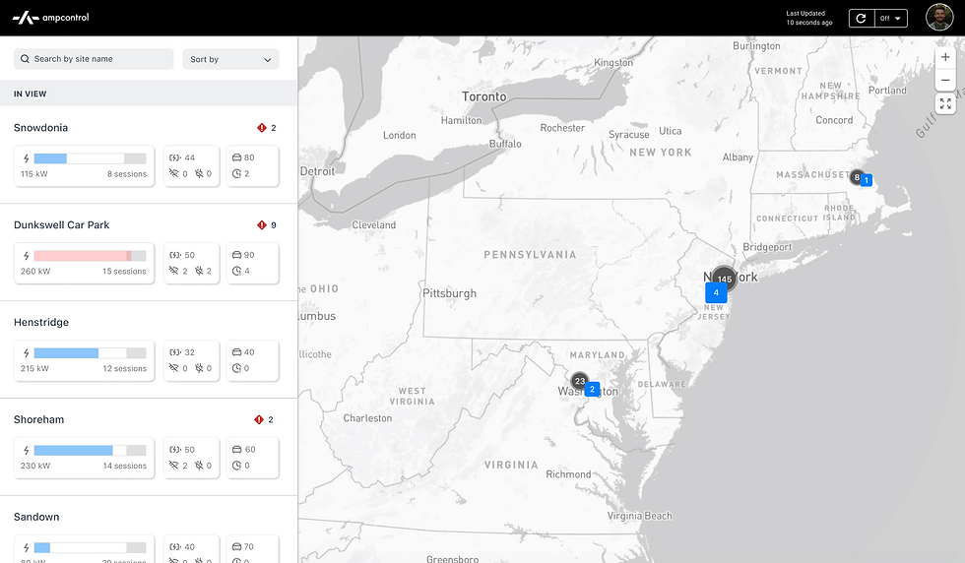The width and height of the screenshot is (965, 563).
Task: Click Dunkswell's vehicle icon showing 90
Action: (236, 255)
